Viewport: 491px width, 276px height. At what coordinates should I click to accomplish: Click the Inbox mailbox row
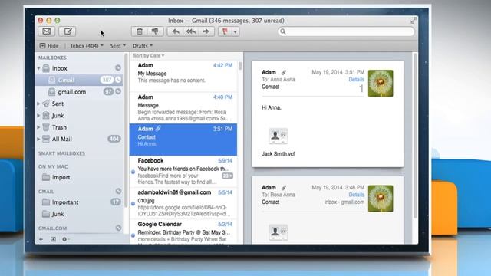pyautogui.click(x=79, y=68)
